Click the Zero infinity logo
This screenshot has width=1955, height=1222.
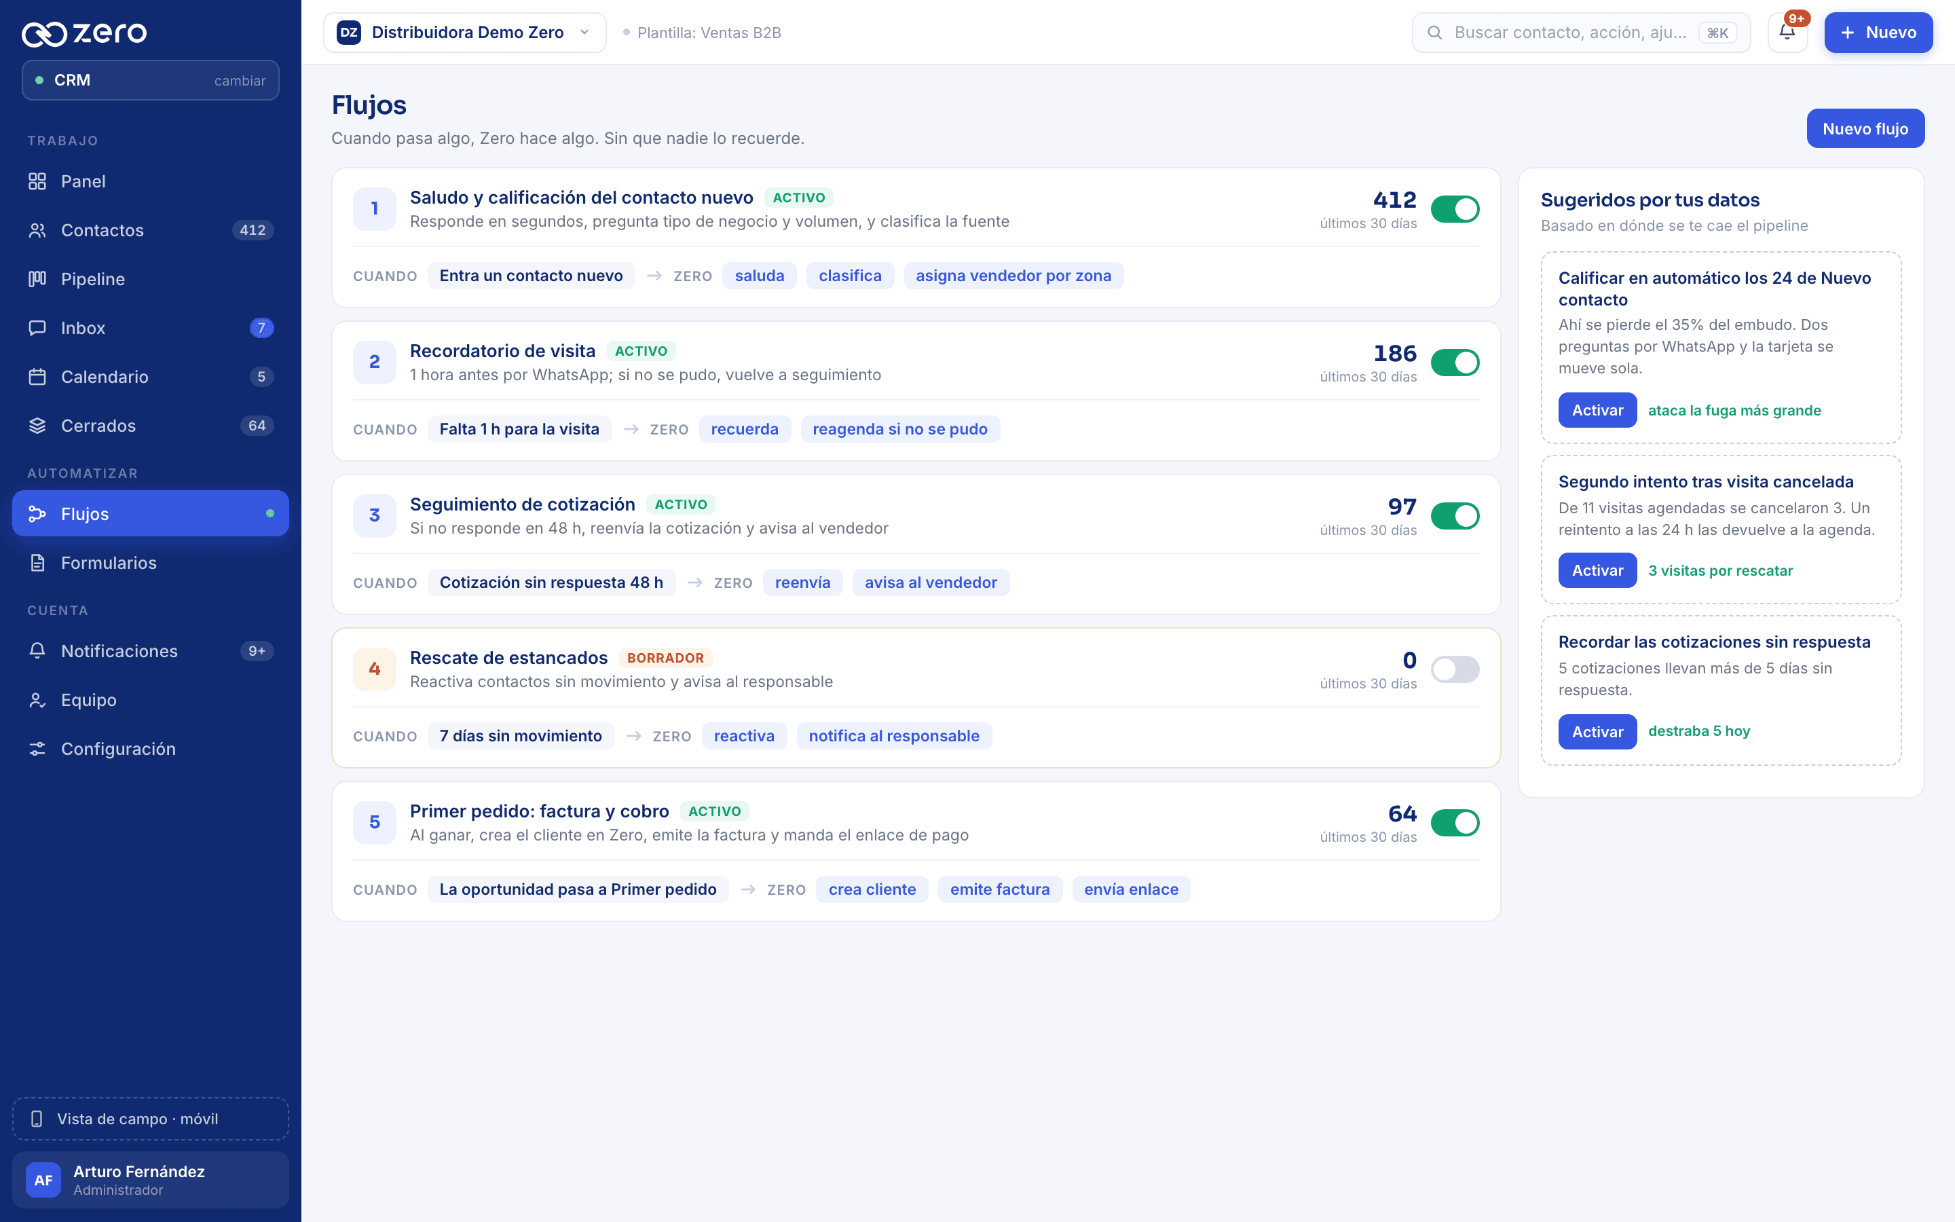(x=43, y=33)
